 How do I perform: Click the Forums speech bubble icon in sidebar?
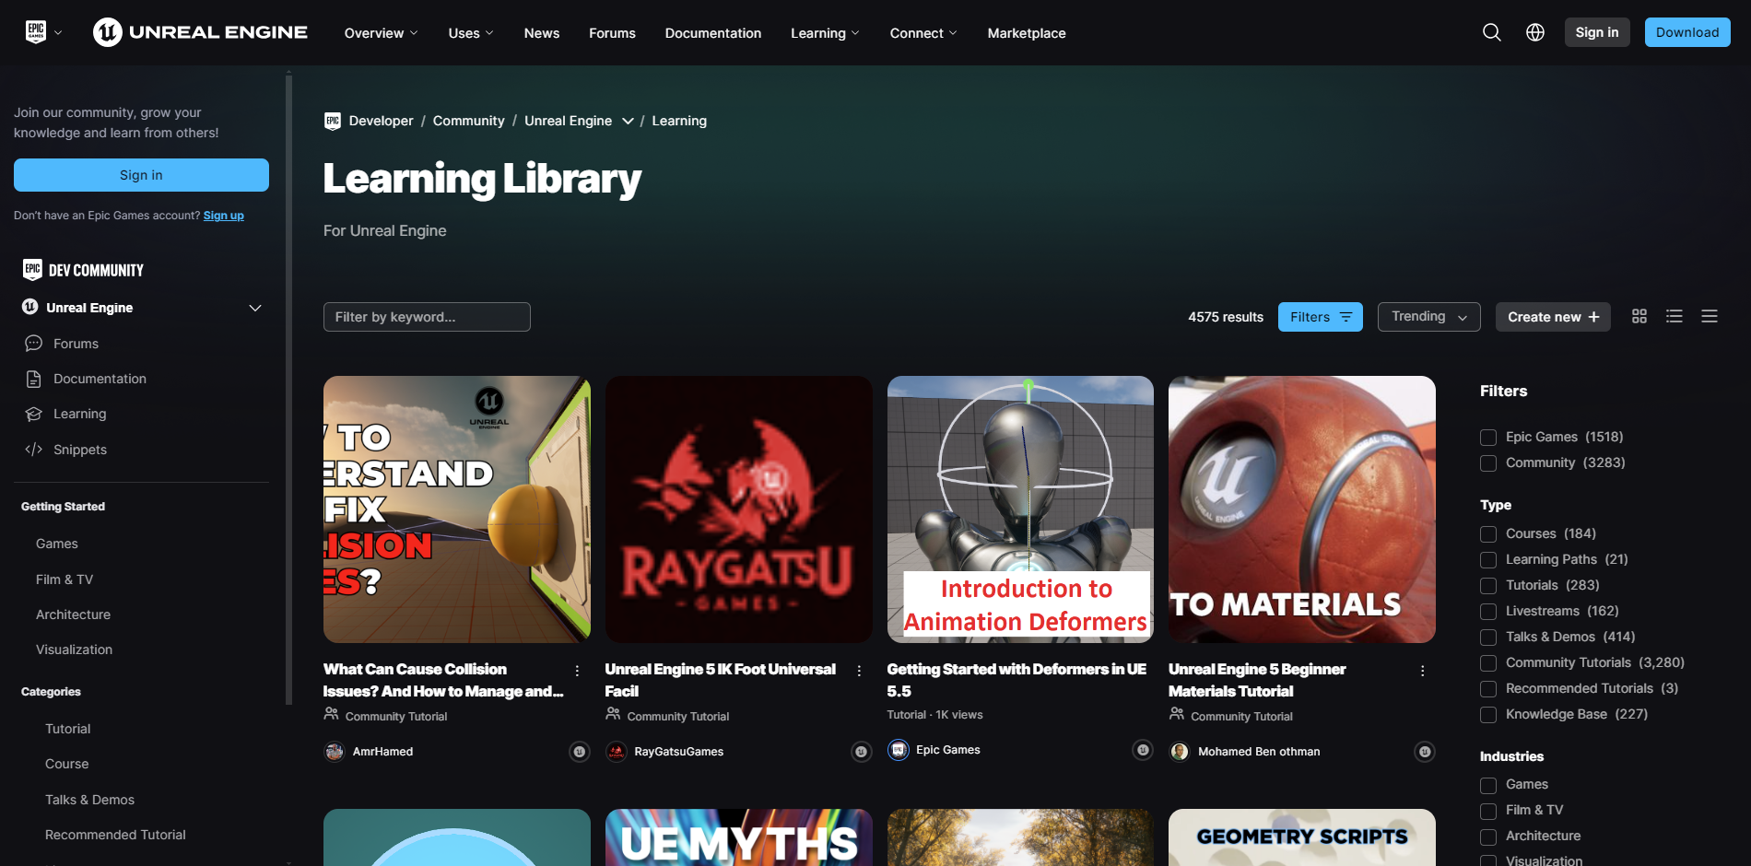[34, 344]
